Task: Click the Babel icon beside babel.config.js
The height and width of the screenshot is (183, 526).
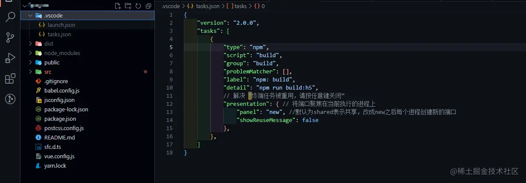Action: 38,90
